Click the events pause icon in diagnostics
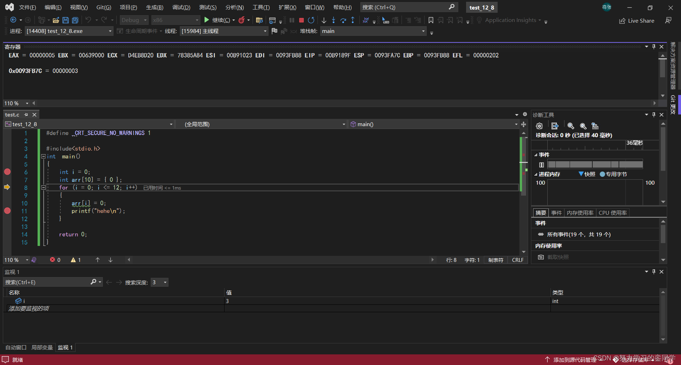Image resolution: width=681 pixels, height=365 pixels. [x=541, y=164]
